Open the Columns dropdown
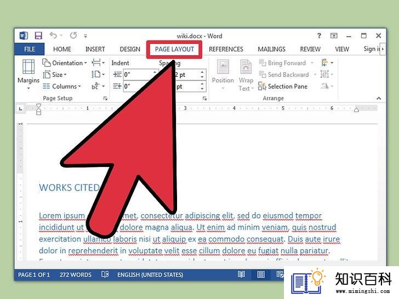Viewport: 399px width, 299px height. coord(62,86)
